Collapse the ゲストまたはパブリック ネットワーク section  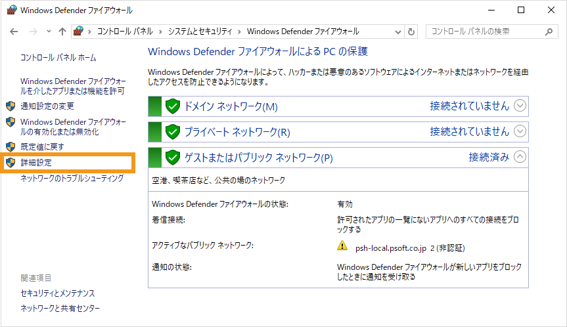pos(520,157)
